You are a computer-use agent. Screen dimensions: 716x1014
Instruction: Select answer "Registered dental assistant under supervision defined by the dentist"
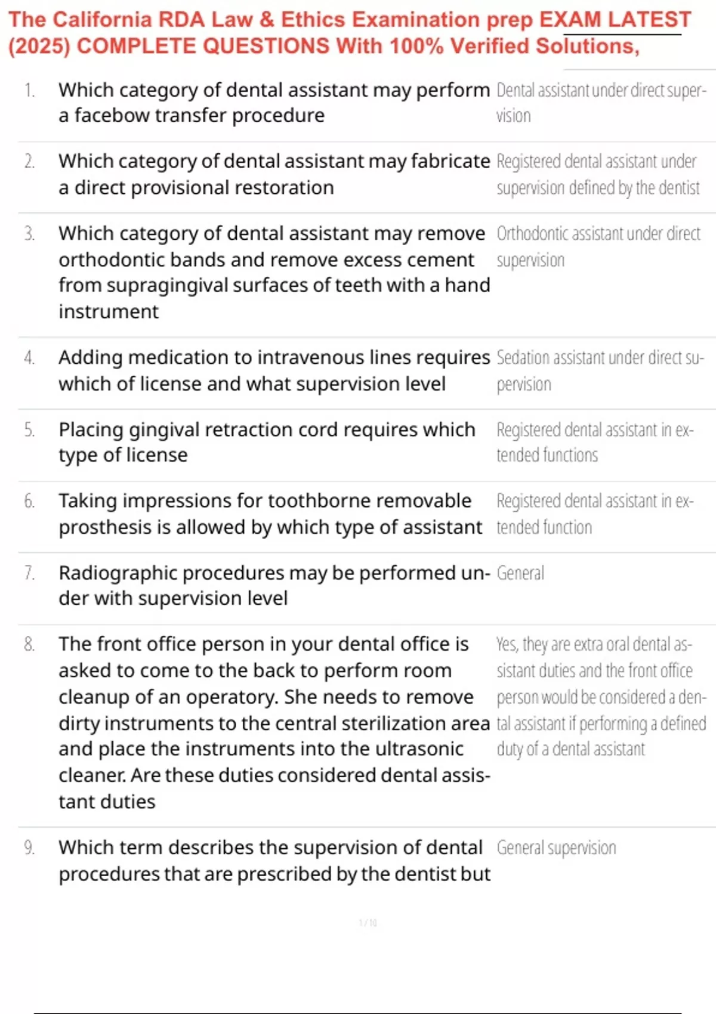tap(598, 174)
